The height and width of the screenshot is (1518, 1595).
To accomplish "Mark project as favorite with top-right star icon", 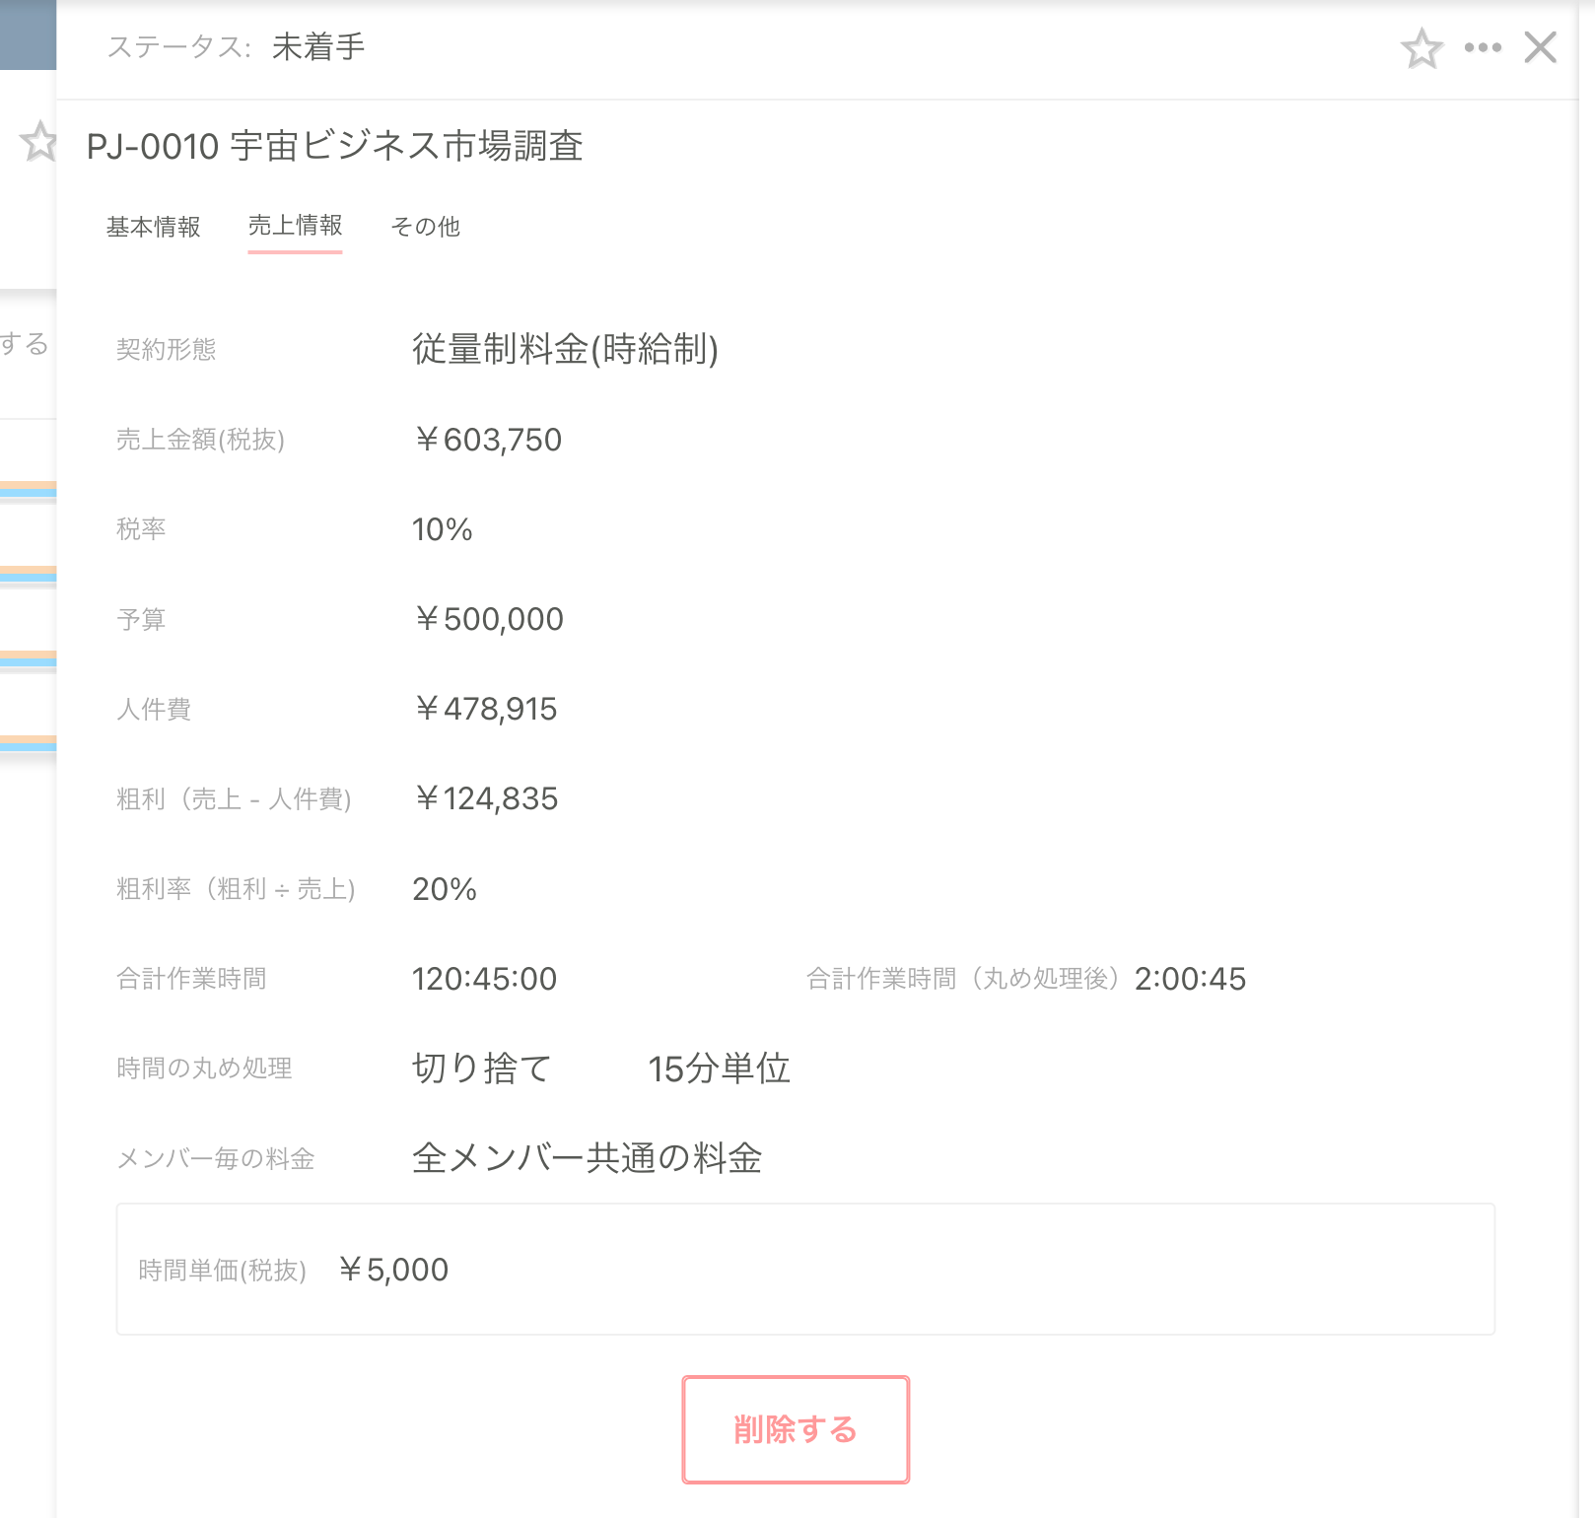I will (1422, 46).
